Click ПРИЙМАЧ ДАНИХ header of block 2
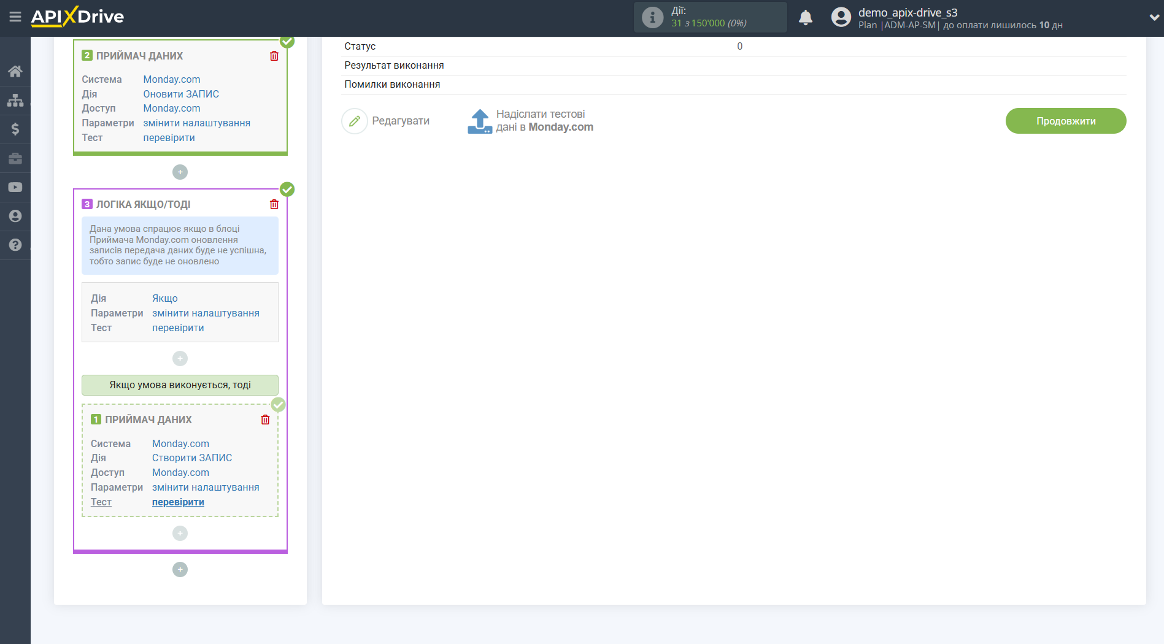 (139, 56)
